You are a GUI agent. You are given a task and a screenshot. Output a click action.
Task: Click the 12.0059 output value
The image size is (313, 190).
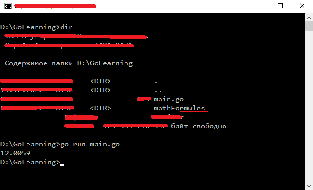coord(15,153)
